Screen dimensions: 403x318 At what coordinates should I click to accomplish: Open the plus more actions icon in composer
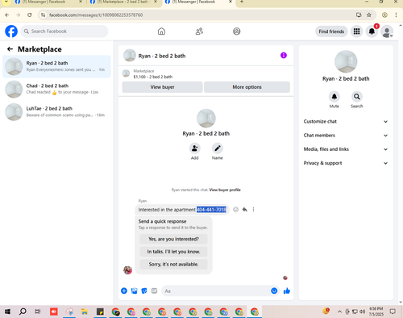tap(124, 291)
